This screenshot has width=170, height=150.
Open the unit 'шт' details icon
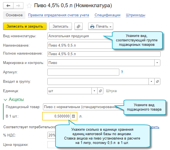click(101, 91)
